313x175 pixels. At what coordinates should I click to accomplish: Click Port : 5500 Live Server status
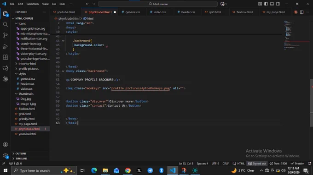pos(278,164)
